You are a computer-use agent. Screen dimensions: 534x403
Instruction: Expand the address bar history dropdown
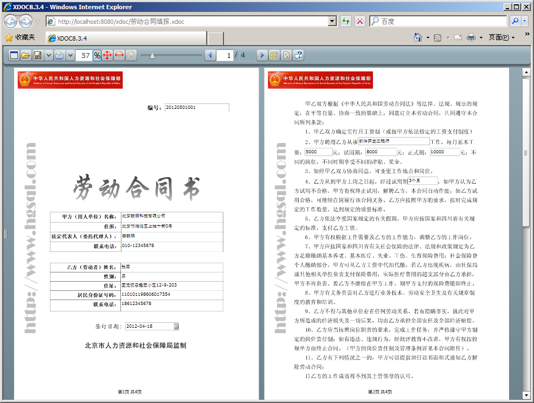pyautogui.click(x=333, y=22)
